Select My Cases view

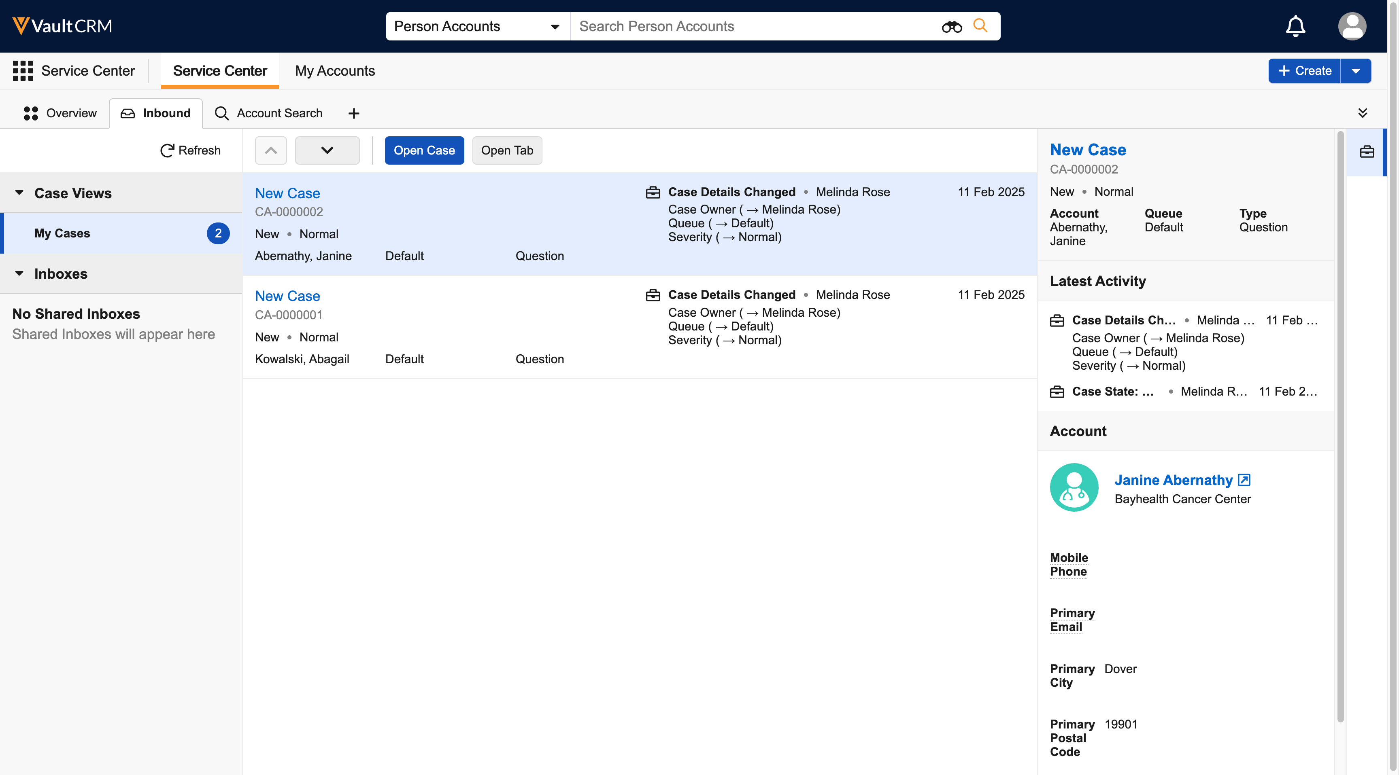(62, 233)
